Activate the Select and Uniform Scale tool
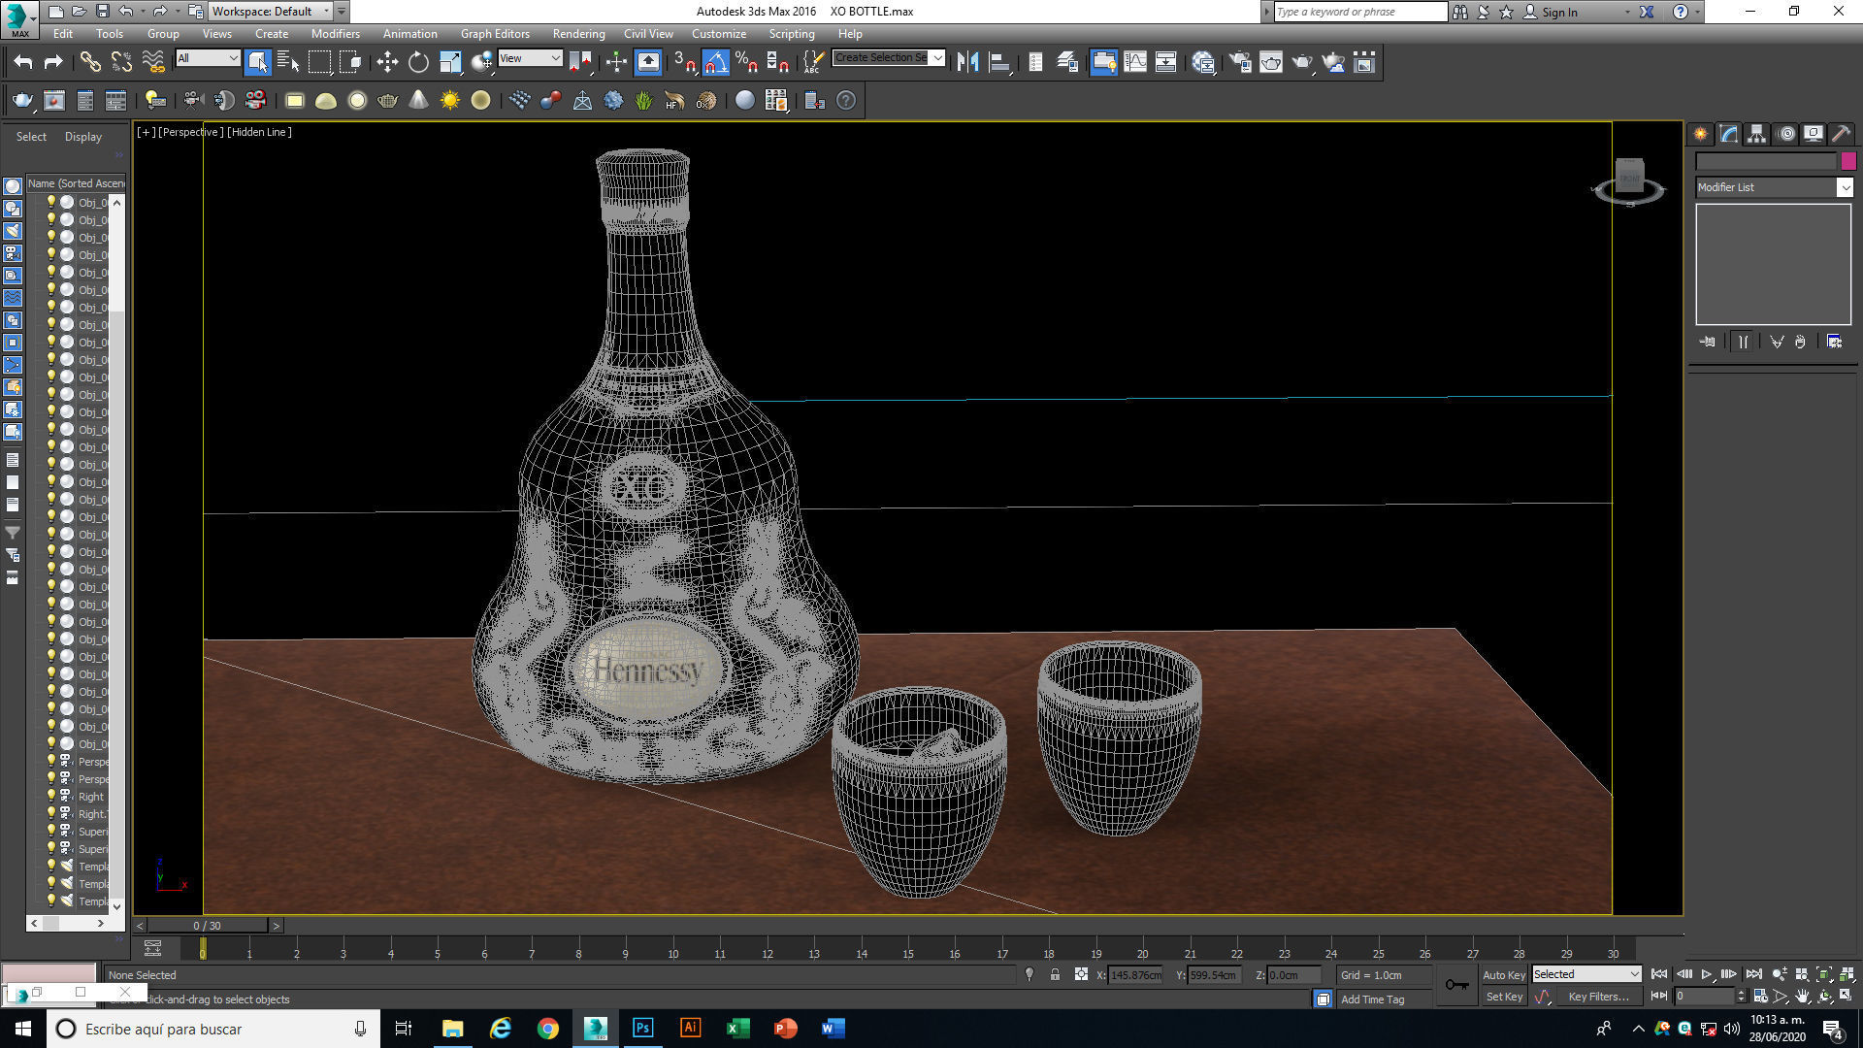1863x1048 pixels. tap(450, 62)
